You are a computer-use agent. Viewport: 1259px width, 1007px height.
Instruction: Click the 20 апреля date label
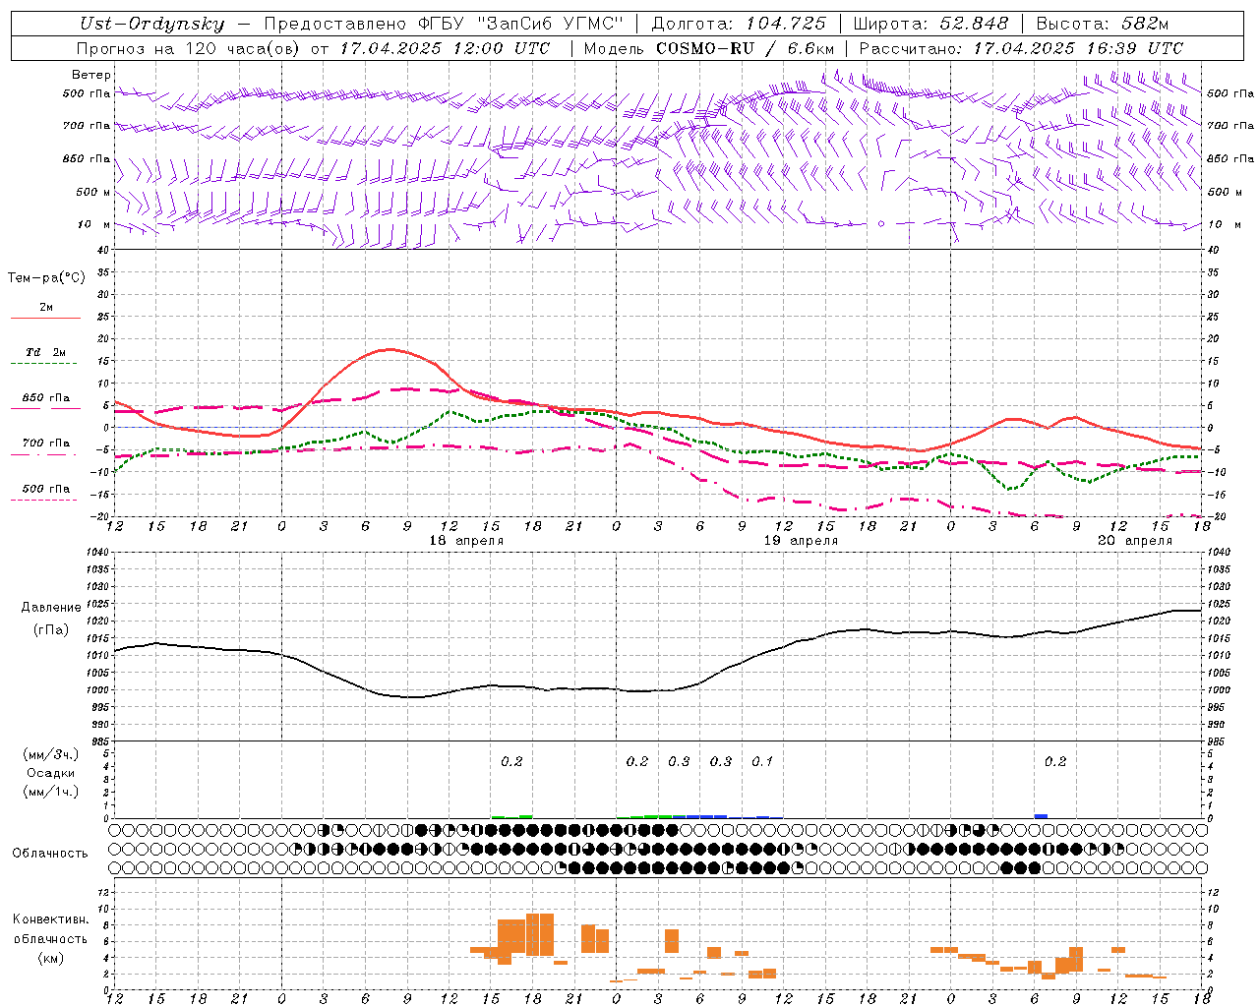(x=1135, y=541)
